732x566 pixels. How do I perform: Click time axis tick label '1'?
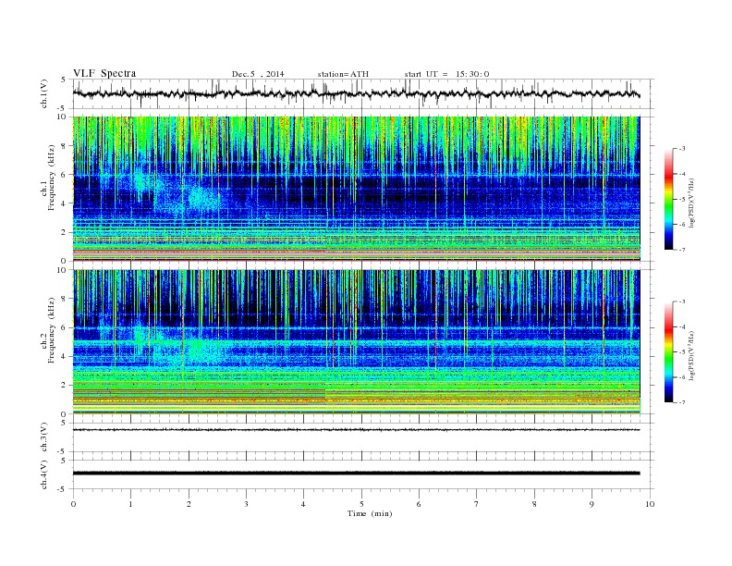pos(130,504)
